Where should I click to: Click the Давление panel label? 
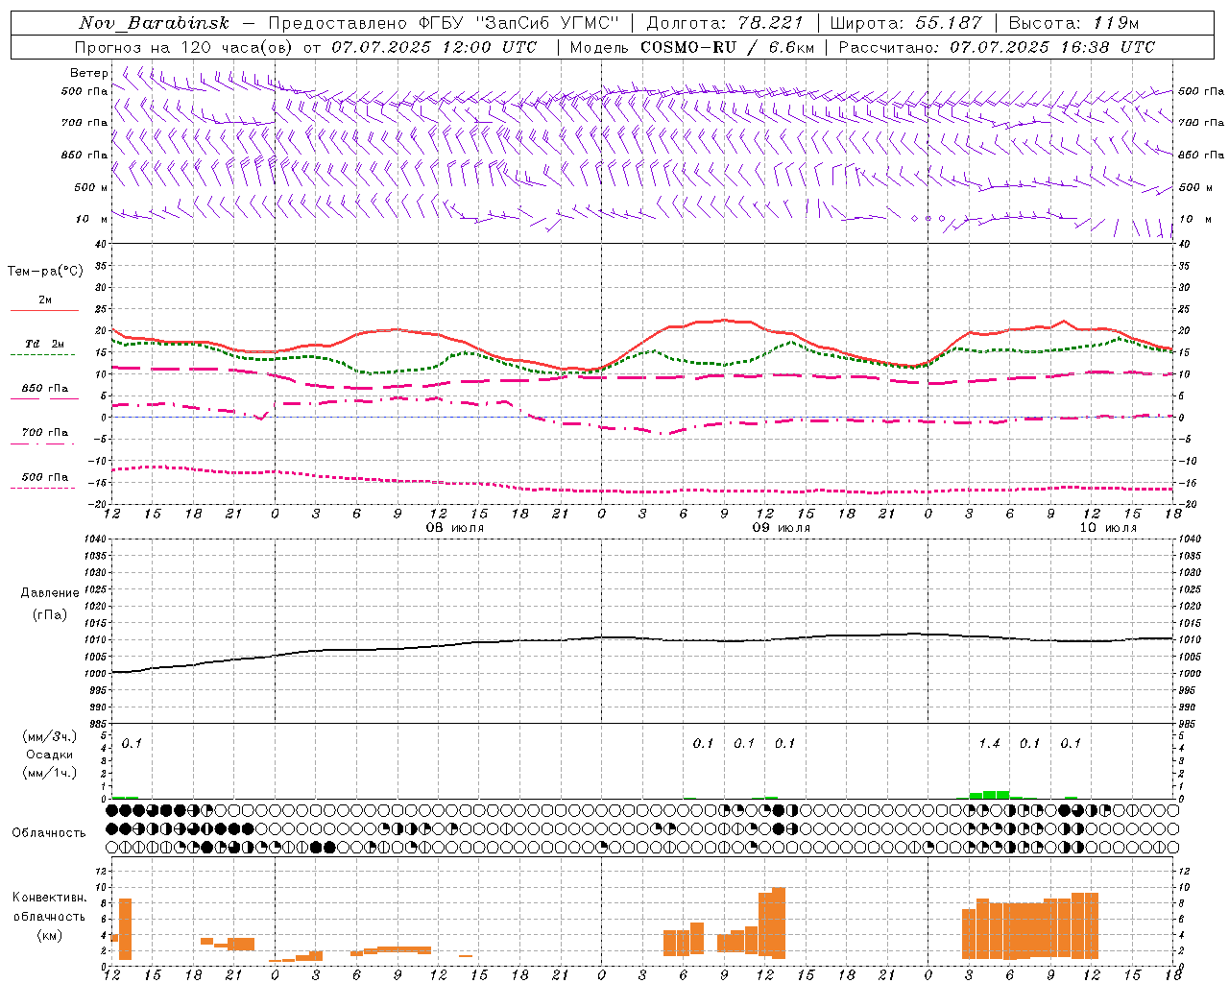tap(50, 593)
